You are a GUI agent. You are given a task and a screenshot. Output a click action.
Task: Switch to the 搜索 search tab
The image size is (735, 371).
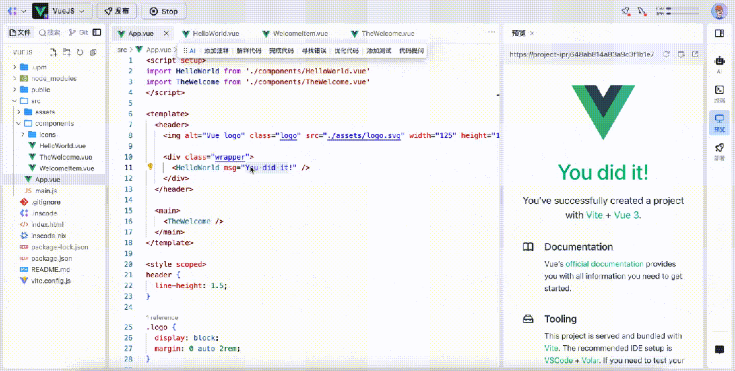coord(50,33)
